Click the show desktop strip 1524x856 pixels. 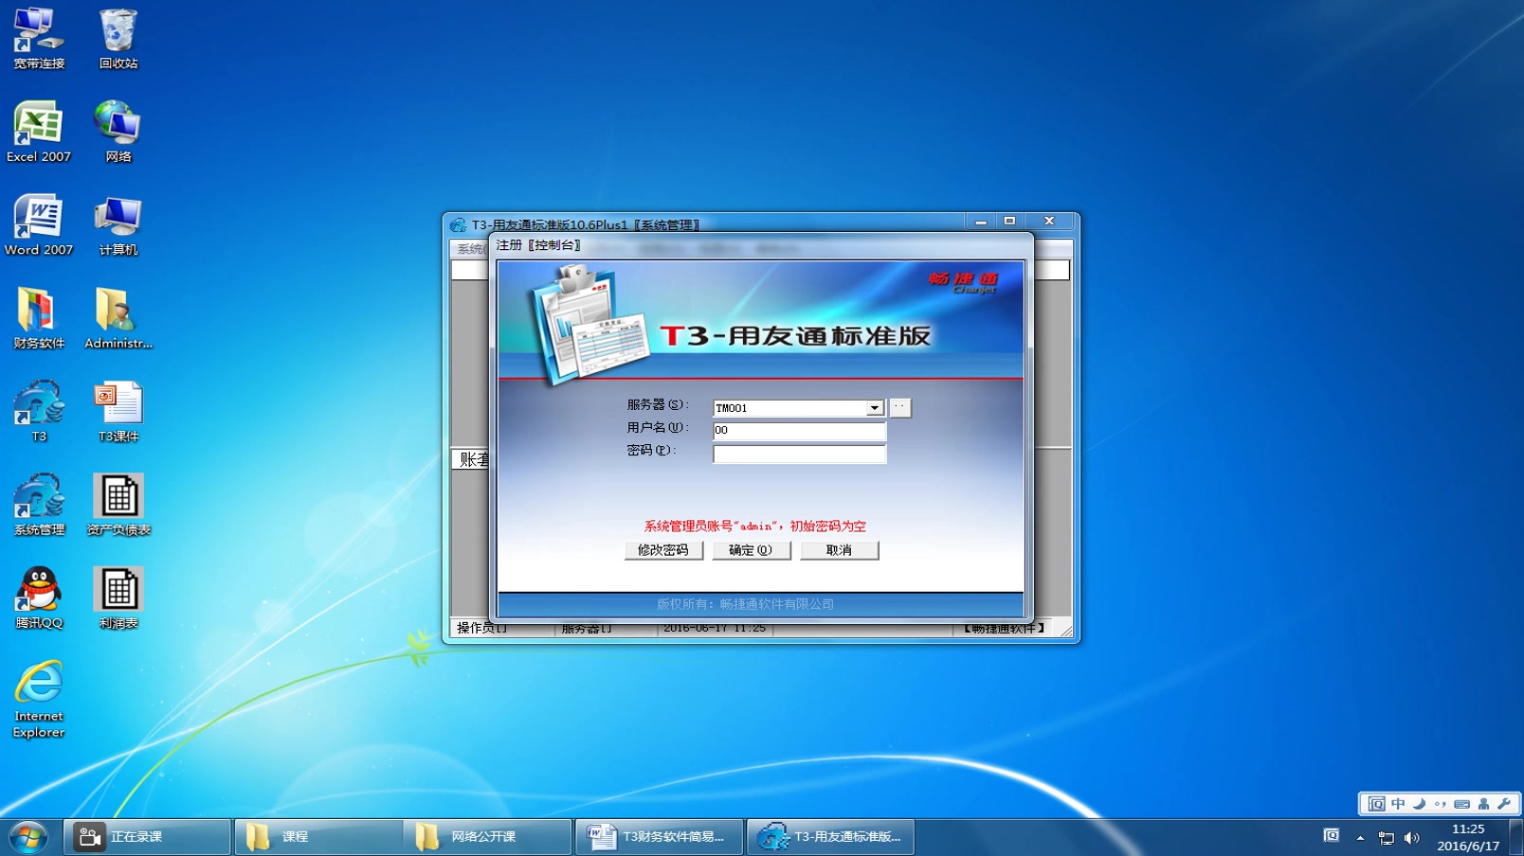click(1516, 837)
